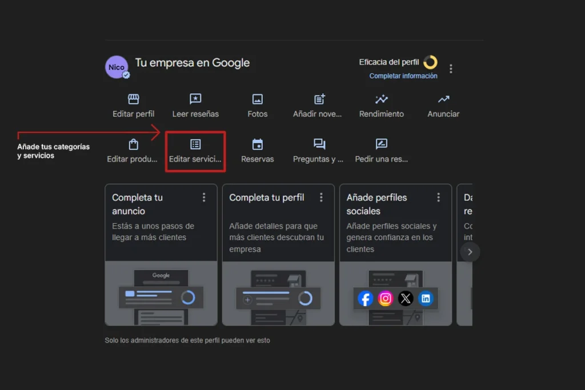Viewport: 585px width, 390px height.
Task: Click the Eficacia del perfil label
Action: [388, 62]
